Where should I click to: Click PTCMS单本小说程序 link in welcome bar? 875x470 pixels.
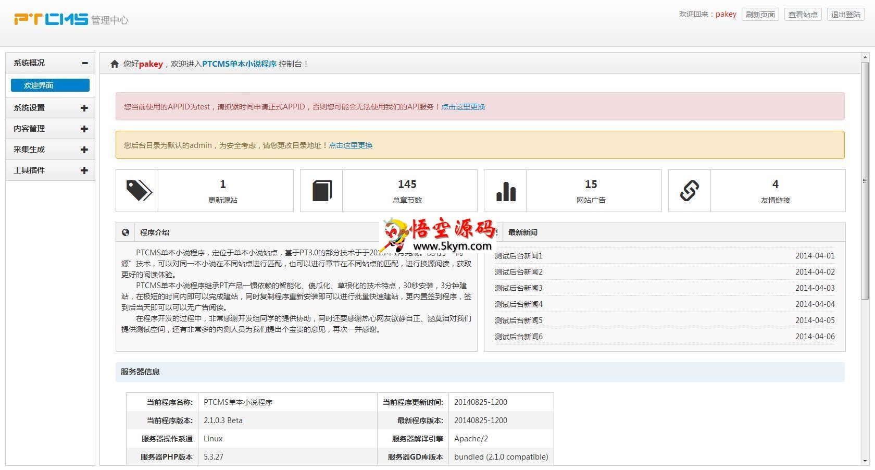(239, 64)
